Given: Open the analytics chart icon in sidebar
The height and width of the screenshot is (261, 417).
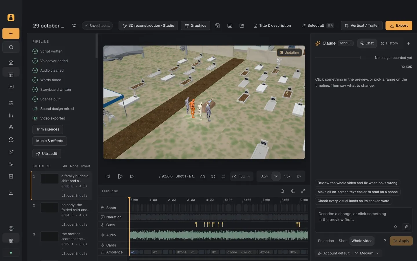Looking at the screenshot, I should click(11, 193).
